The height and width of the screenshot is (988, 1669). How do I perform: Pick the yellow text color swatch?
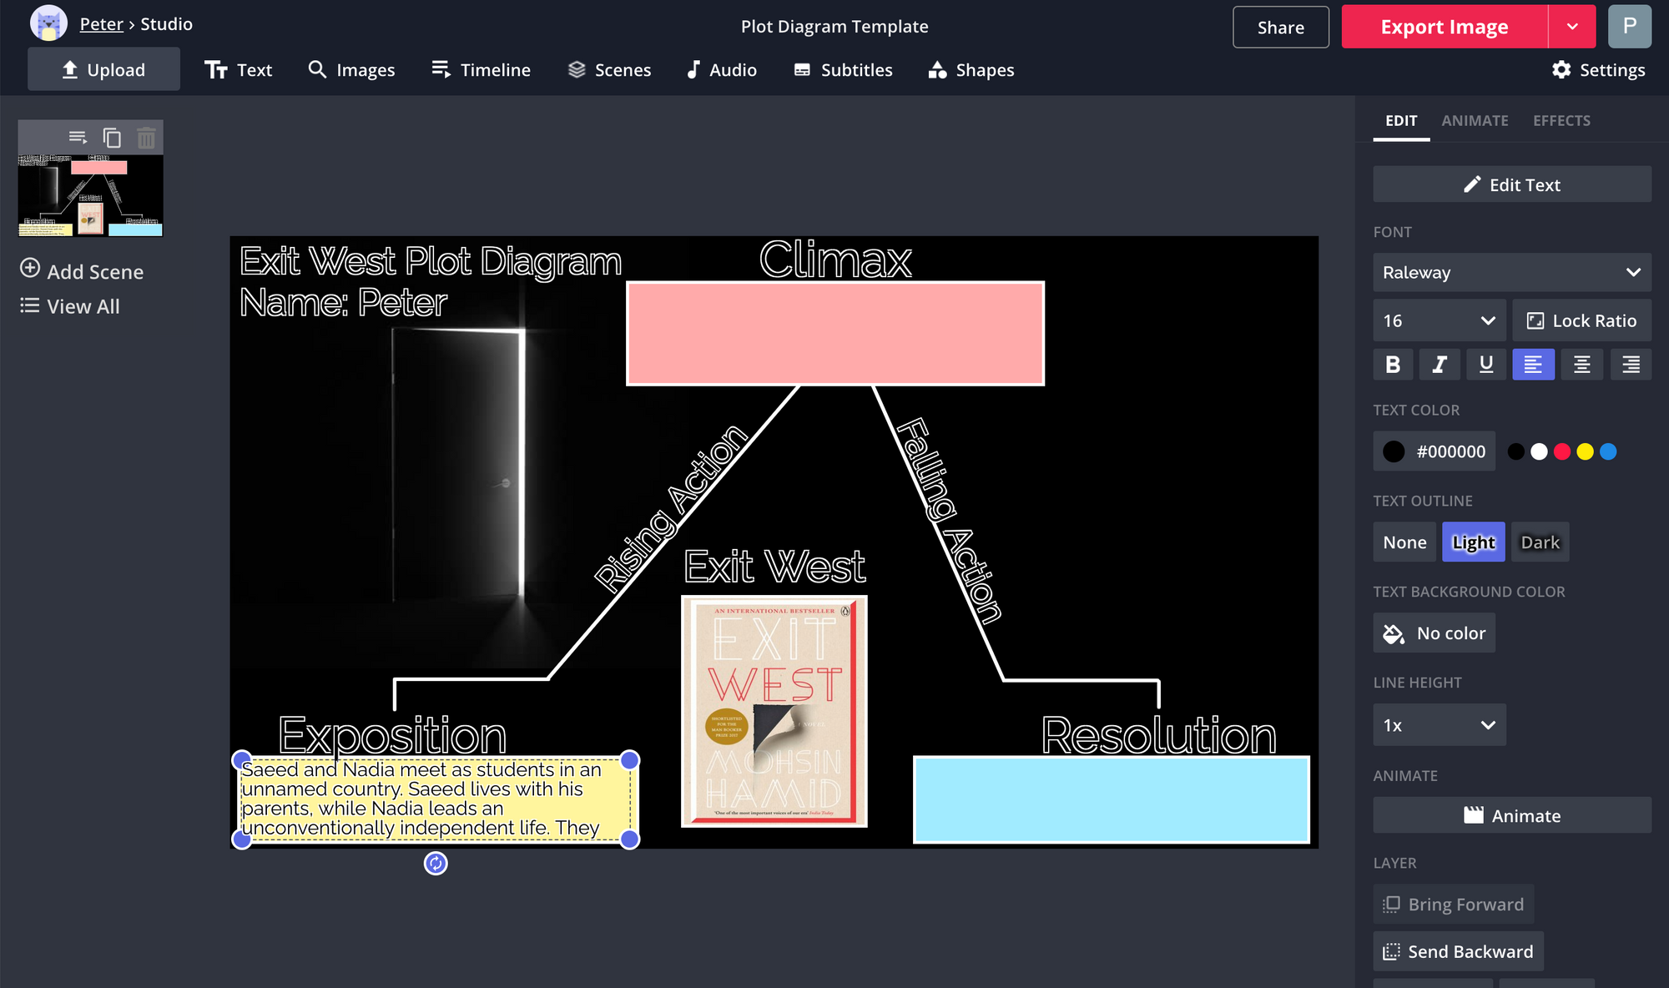pyautogui.click(x=1585, y=451)
